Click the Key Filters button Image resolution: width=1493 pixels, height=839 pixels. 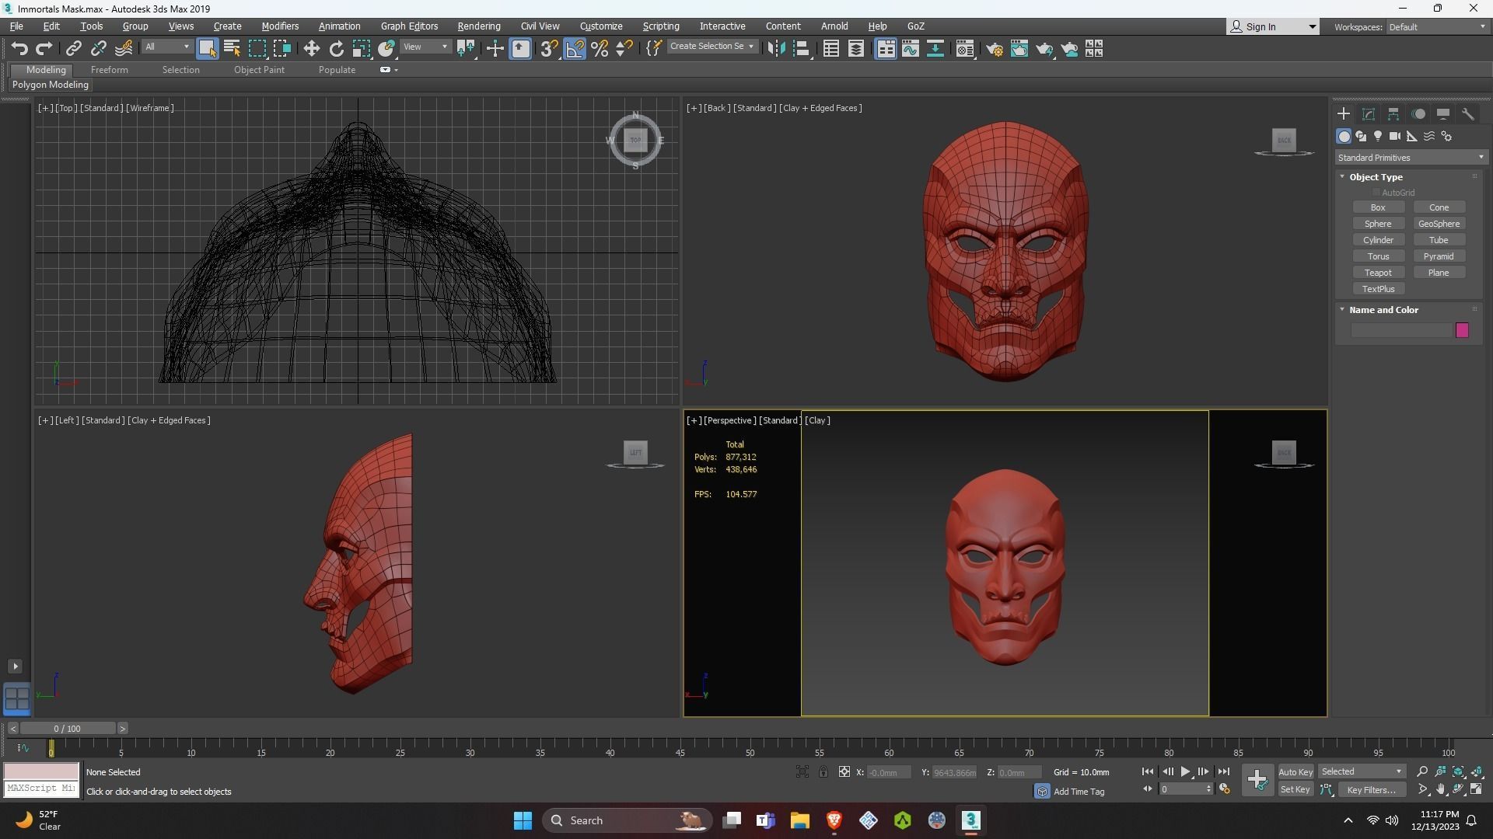tap(1372, 790)
